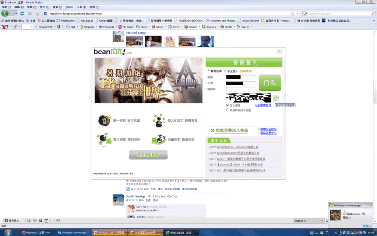Open Yahoo Mail from the toolbar
This screenshot has height=236, width=377.
(70, 27)
